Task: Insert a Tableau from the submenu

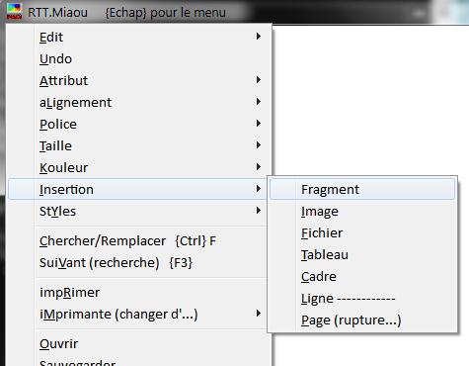Action: (x=362, y=254)
